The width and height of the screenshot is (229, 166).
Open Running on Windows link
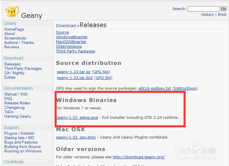pos(23,151)
